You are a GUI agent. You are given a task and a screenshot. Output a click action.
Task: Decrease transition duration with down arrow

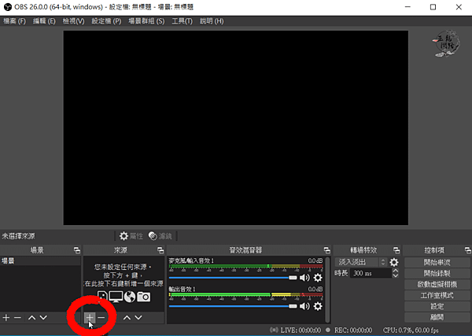point(396,275)
